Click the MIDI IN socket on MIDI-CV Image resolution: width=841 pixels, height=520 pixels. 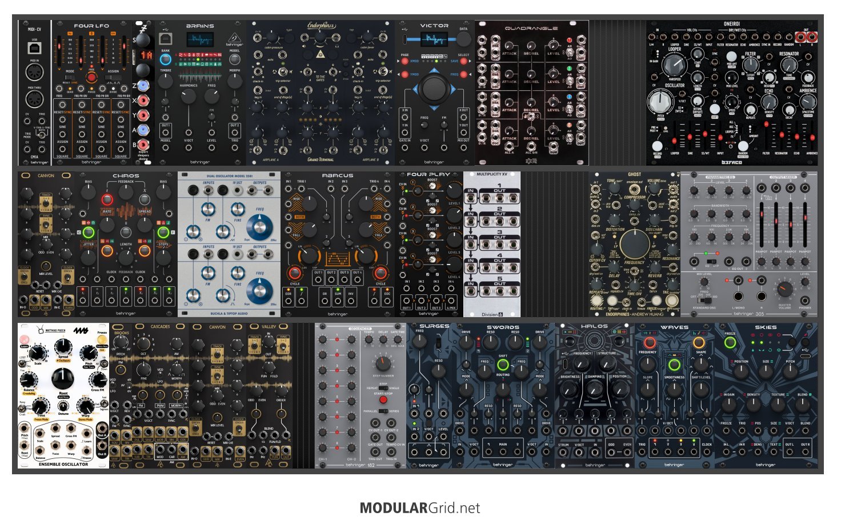(34, 73)
